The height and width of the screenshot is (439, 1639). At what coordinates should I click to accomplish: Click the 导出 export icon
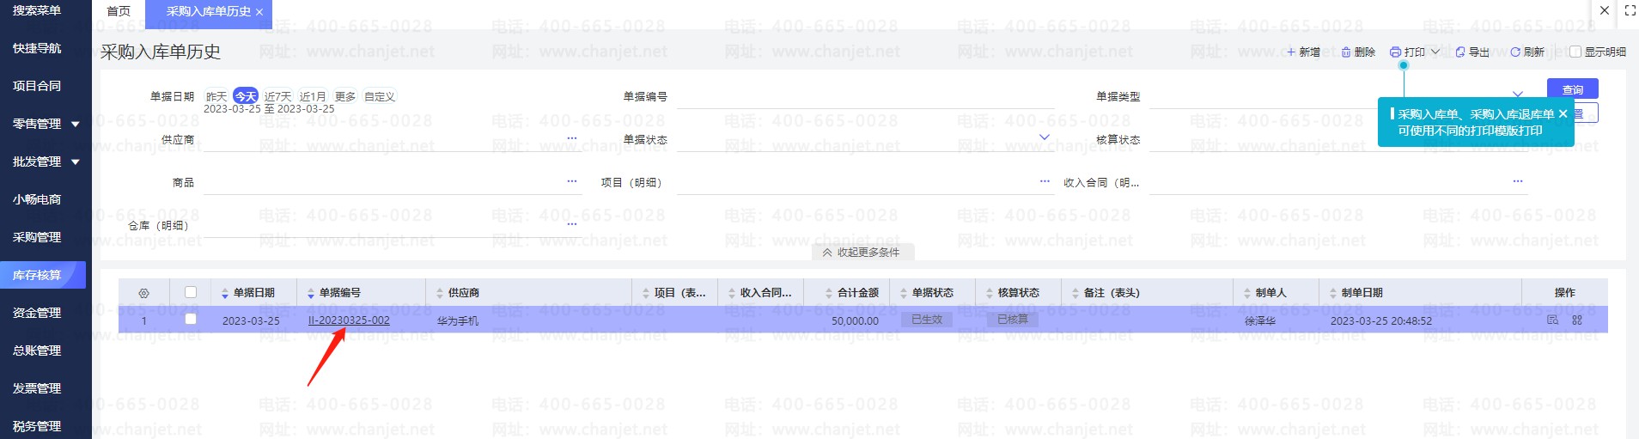pos(1460,52)
